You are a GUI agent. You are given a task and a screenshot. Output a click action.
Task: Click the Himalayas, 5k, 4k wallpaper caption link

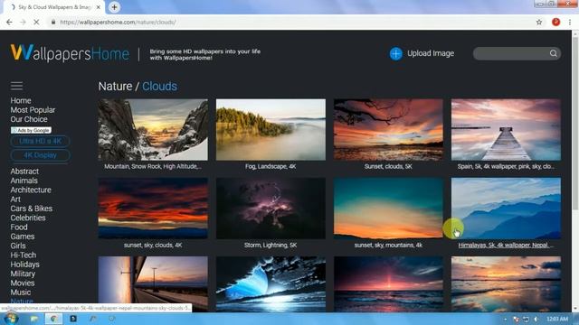pos(506,245)
